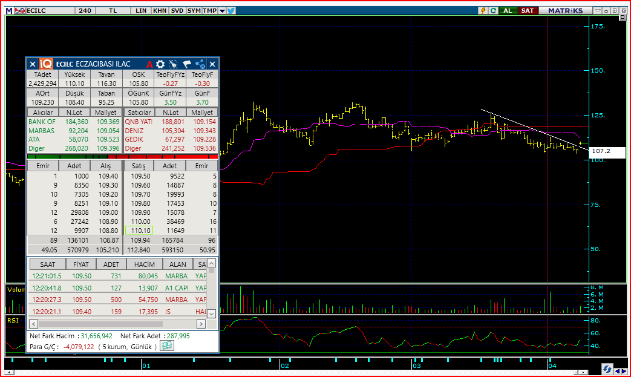Click the money icon next to Günlük
Viewport: 631px width, 377px height.
point(166,346)
